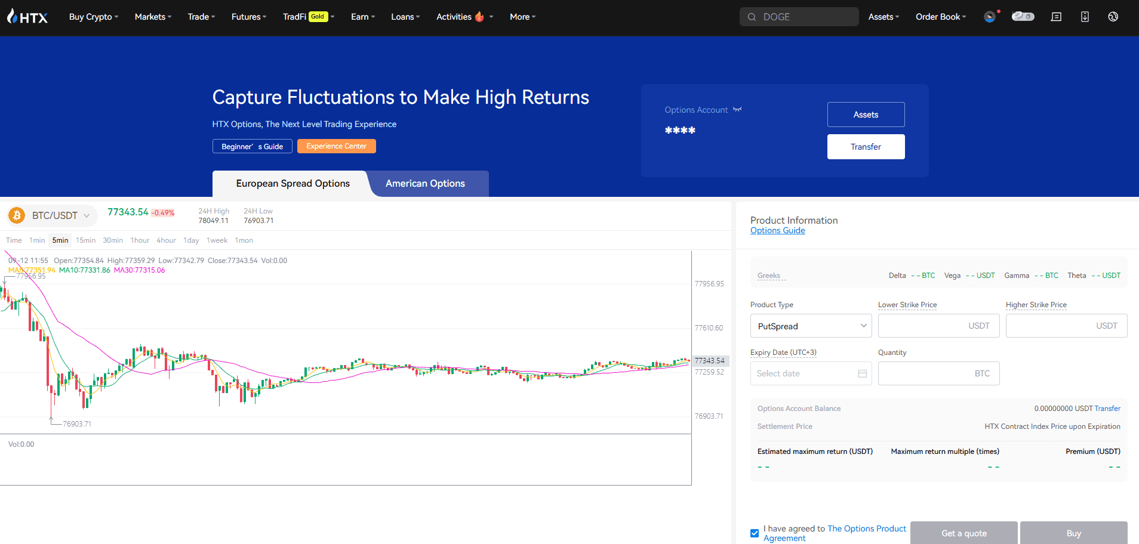Click the Lower Strike Price input

[939, 326]
